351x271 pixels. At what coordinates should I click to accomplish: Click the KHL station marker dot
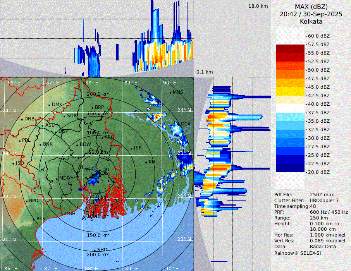pos(146,162)
